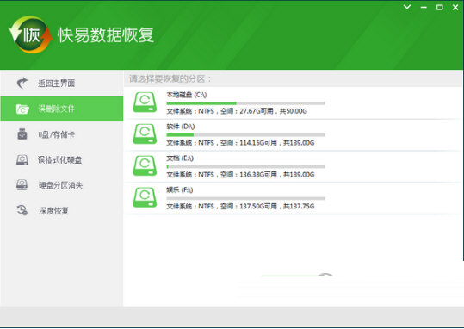The image size is (464, 329).
Task: Select the 文档 (E:\) drive icon
Action: point(145,166)
